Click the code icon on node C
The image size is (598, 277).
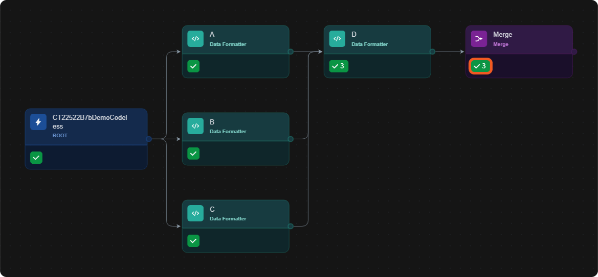click(195, 213)
